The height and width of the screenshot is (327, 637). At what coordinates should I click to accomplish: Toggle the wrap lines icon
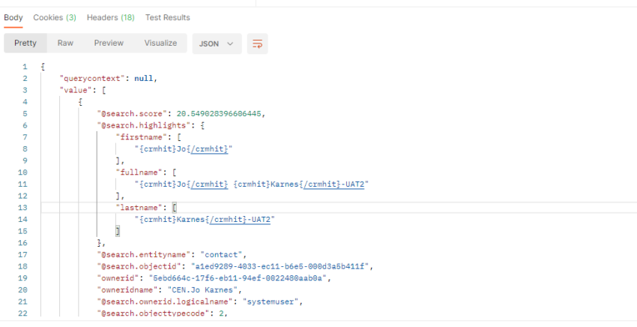[x=257, y=43]
